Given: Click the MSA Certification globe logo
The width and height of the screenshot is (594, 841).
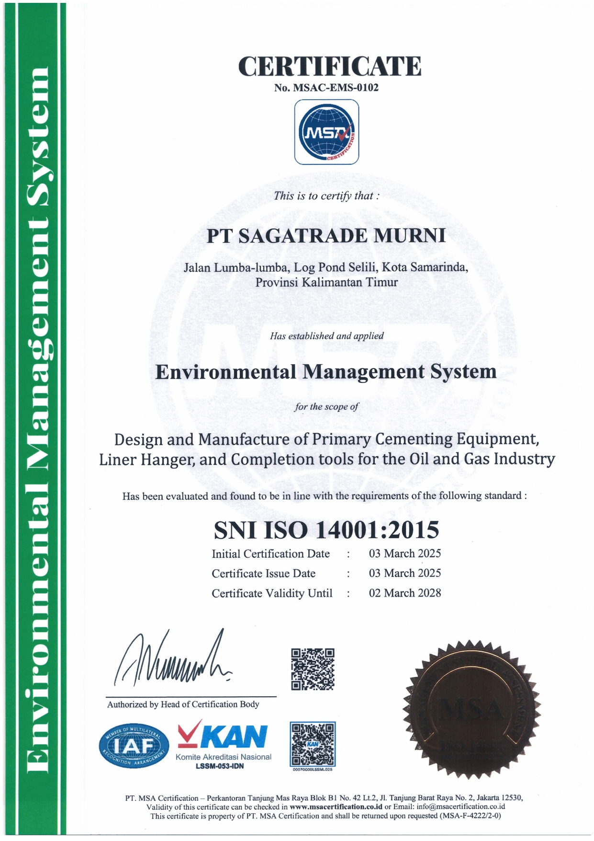Looking at the screenshot, I should 326,132.
